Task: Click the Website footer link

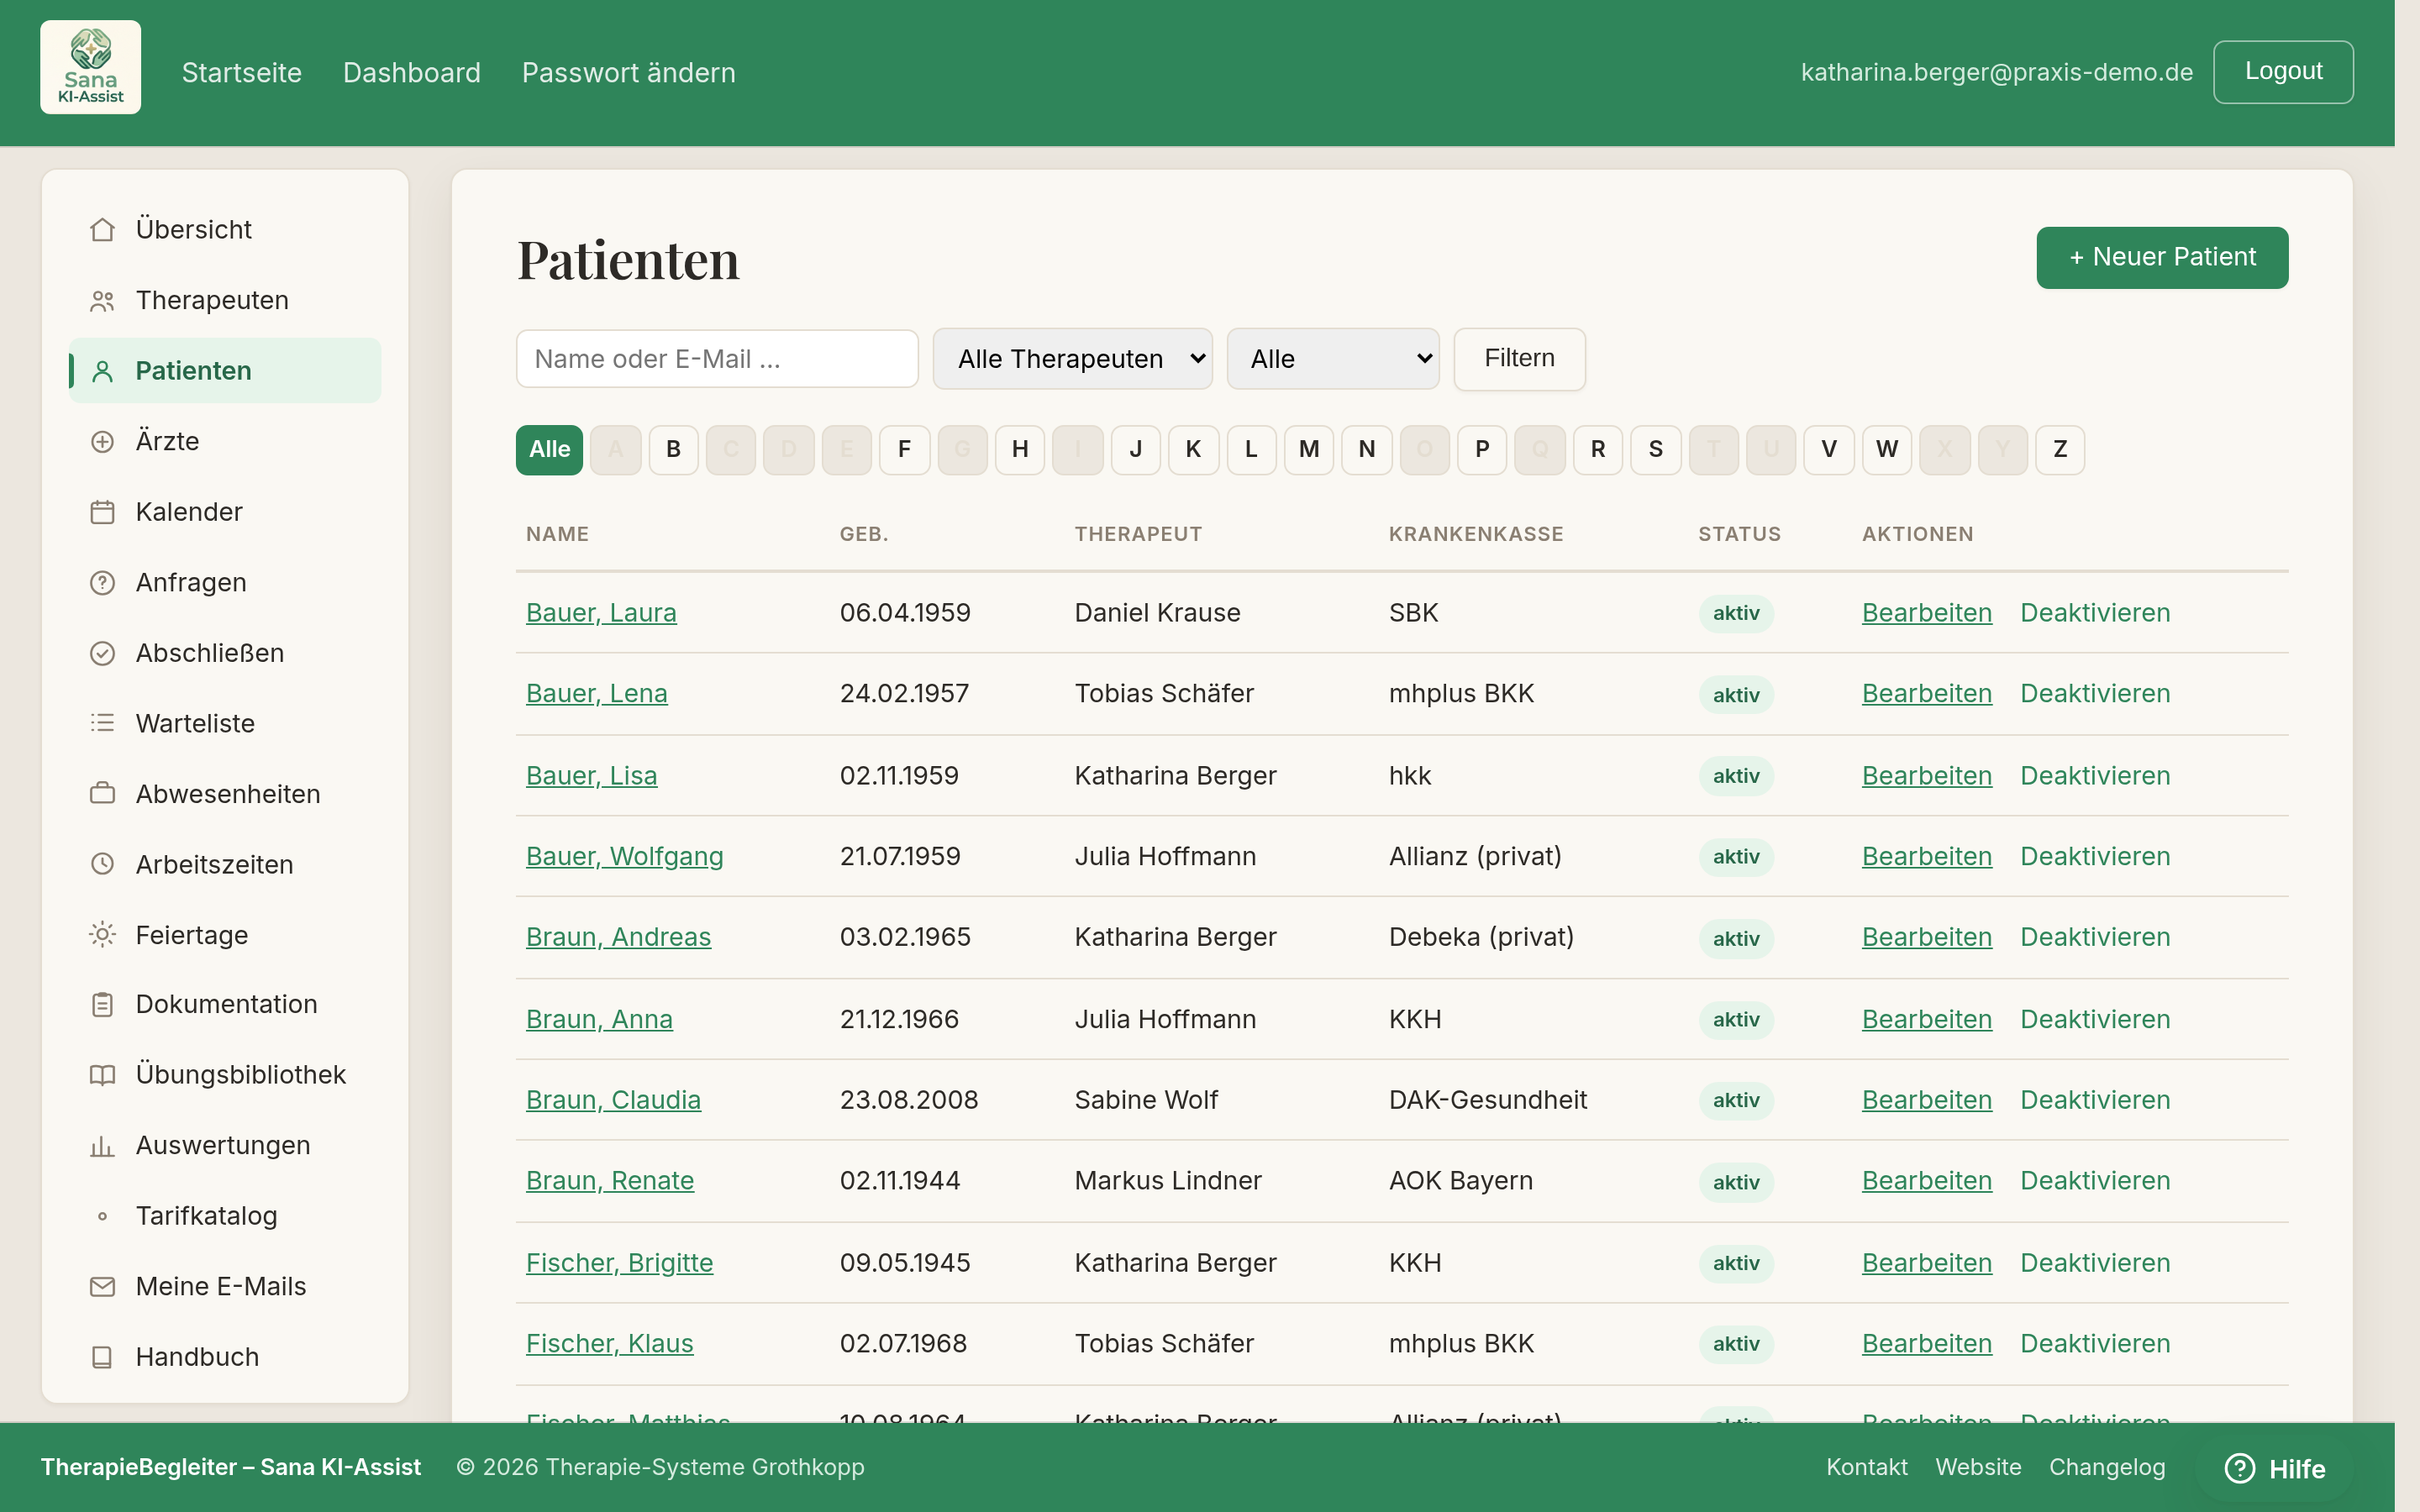Action: [x=1978, y=1467]
